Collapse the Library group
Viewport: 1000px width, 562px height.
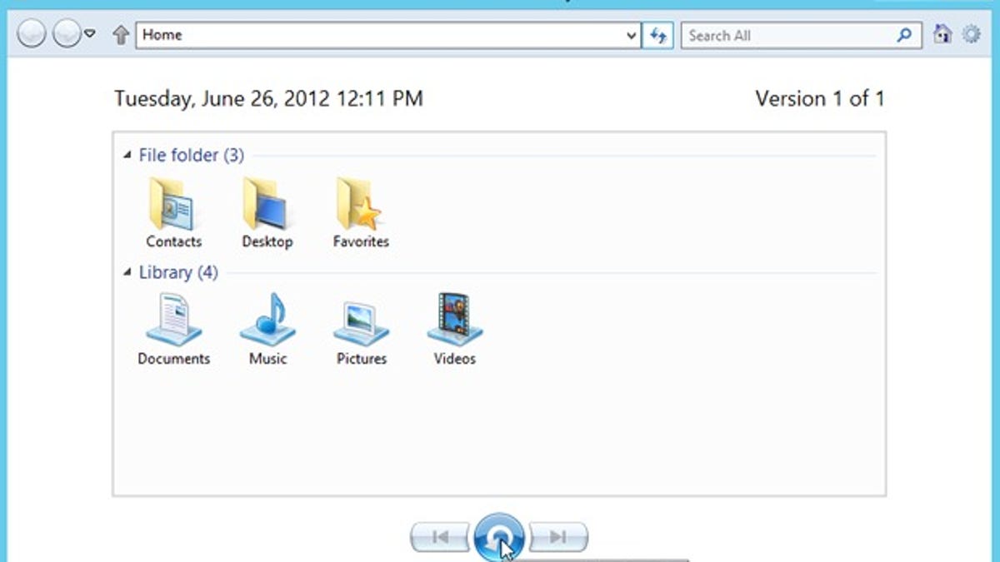coord(127,272)
